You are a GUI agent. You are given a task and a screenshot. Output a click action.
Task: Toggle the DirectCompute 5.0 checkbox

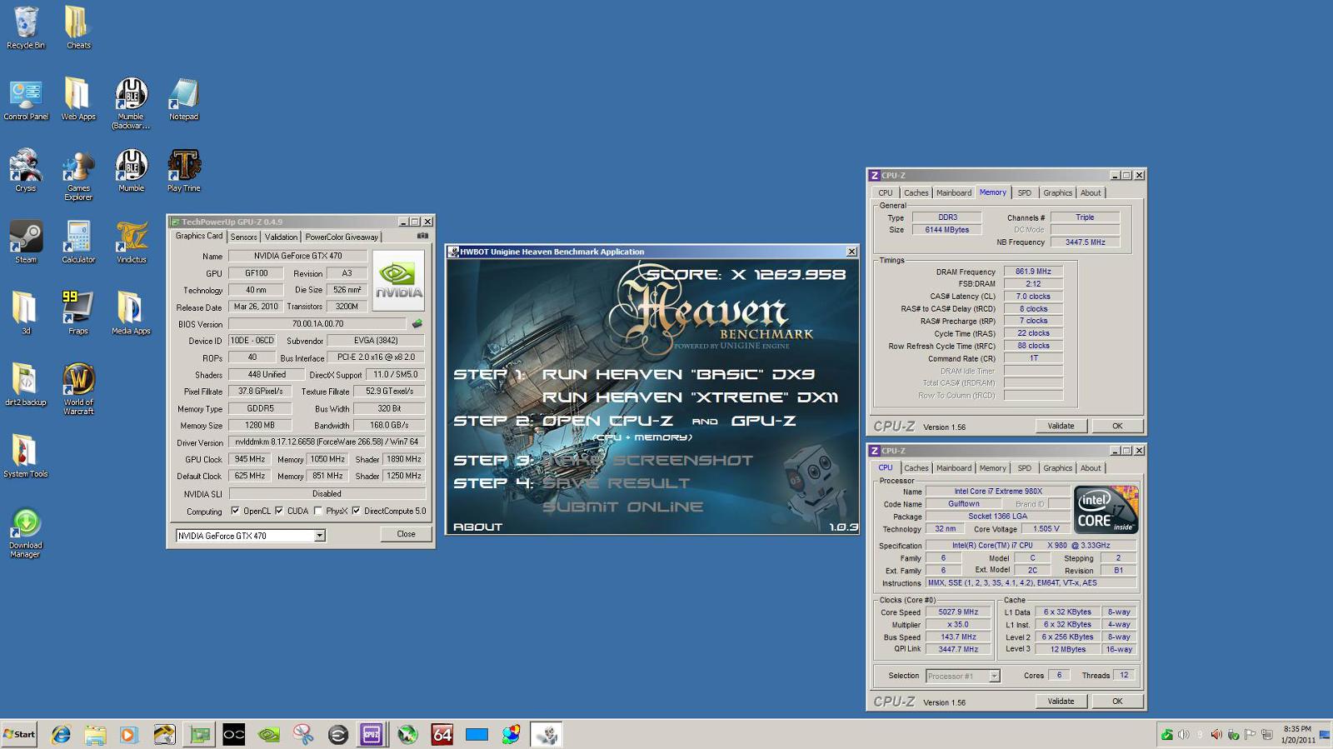tap(356, 511)
